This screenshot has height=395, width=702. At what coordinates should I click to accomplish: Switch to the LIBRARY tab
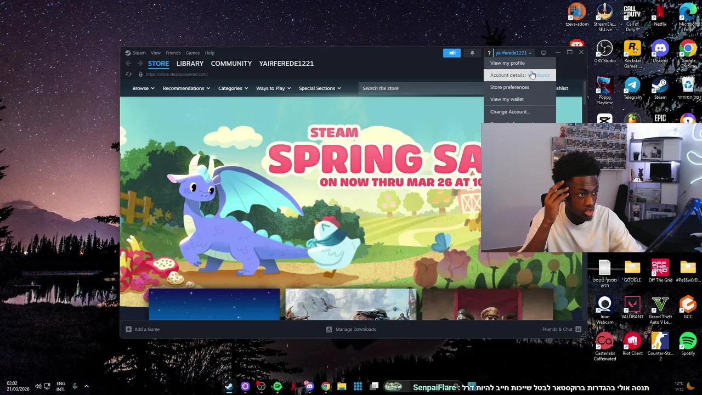(x=190, y=64)
